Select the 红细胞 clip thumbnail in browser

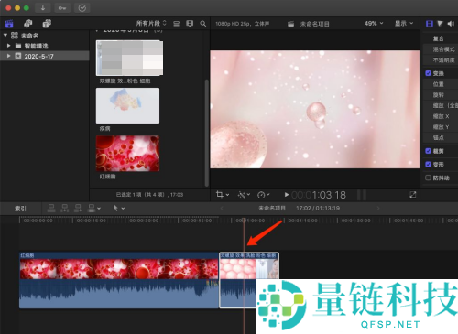pyautogui.click(x=127, y=154)
